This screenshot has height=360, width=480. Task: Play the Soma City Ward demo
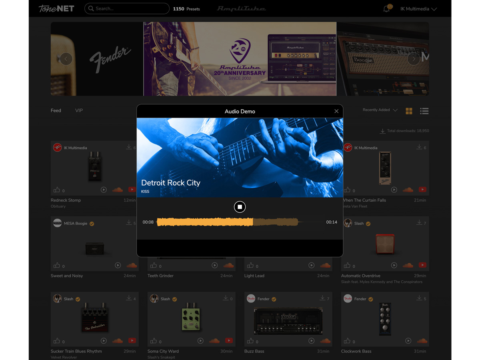[x=200, y=341]
